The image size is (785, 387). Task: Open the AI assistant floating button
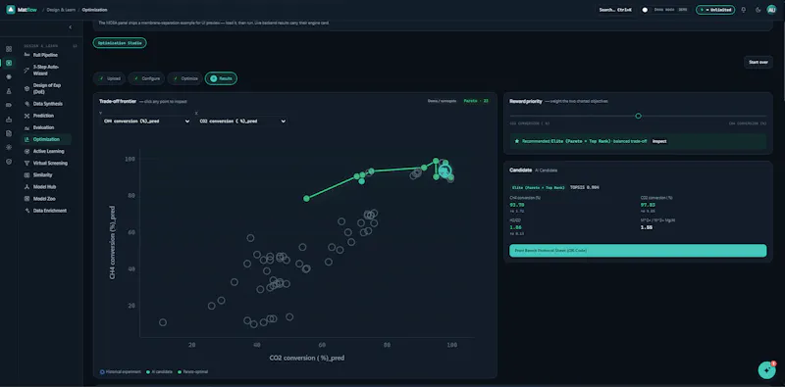766,370
